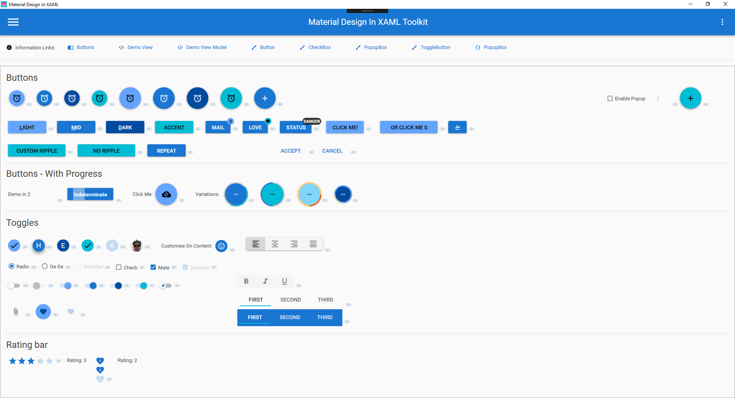Enable the Enable Popup checkbox
Screen dimensions: 735x398
(x=610, y=98)
